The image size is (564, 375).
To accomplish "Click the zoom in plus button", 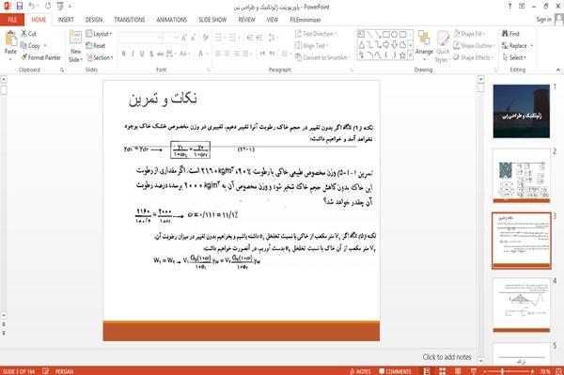I will pos(532,371).
